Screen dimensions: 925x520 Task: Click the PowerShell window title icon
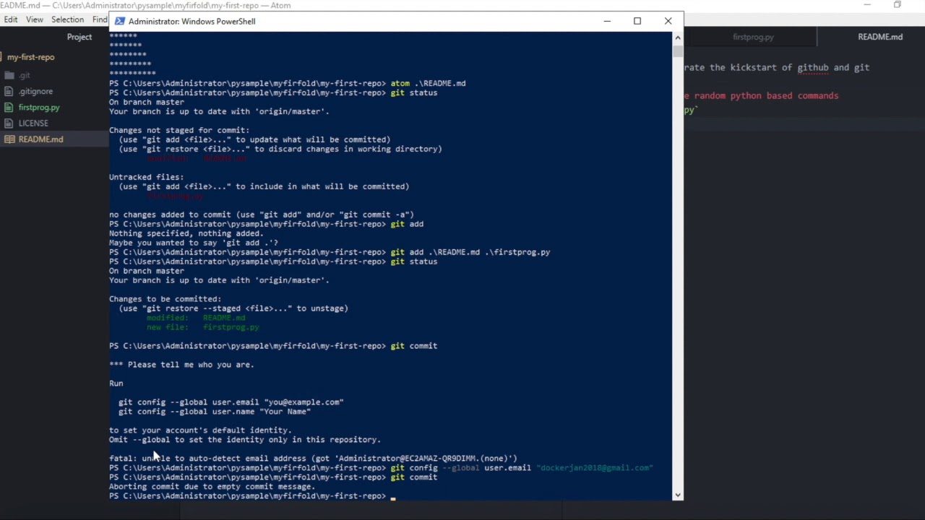120,21
